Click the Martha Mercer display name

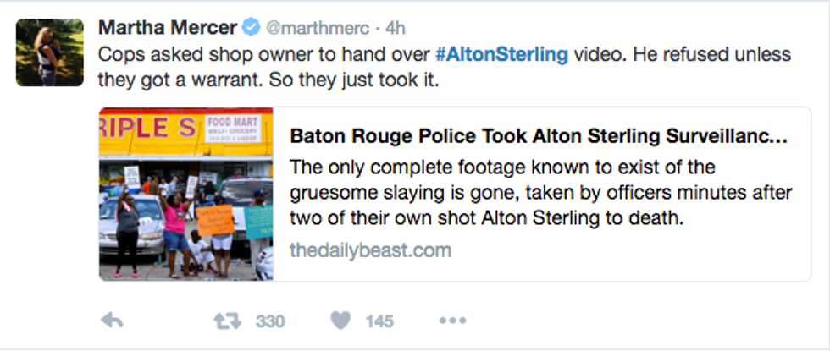point(168,27)
